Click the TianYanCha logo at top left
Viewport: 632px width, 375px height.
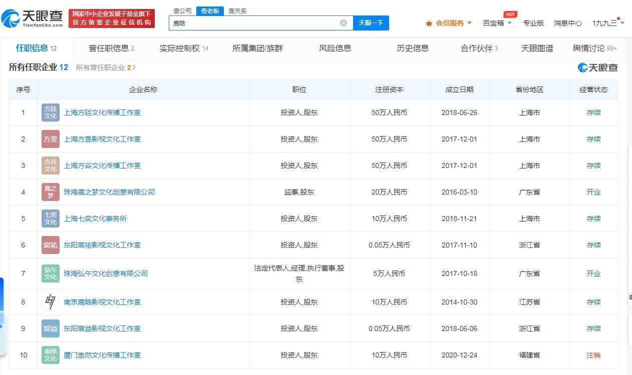point(32,18)
